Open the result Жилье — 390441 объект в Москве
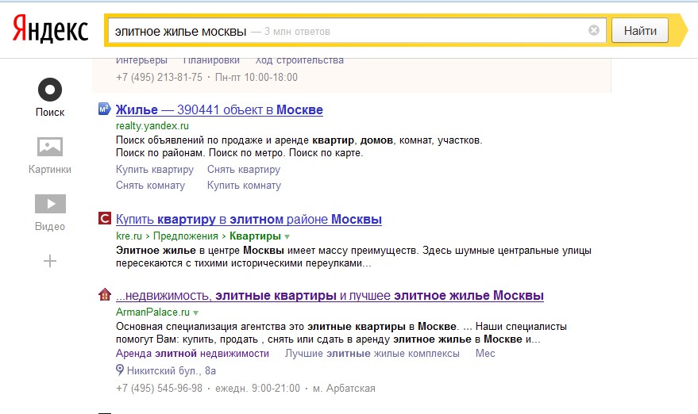 (219, 109)
